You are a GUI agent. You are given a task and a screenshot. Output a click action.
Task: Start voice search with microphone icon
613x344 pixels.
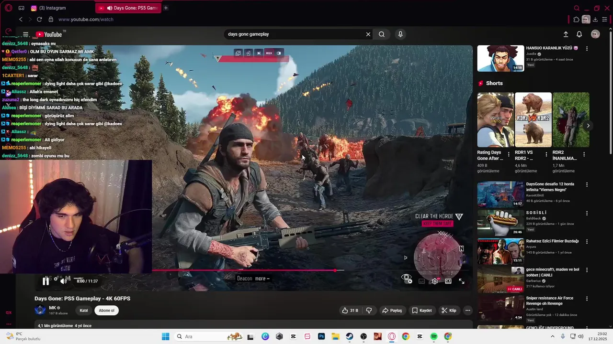[x=400, y=34]
